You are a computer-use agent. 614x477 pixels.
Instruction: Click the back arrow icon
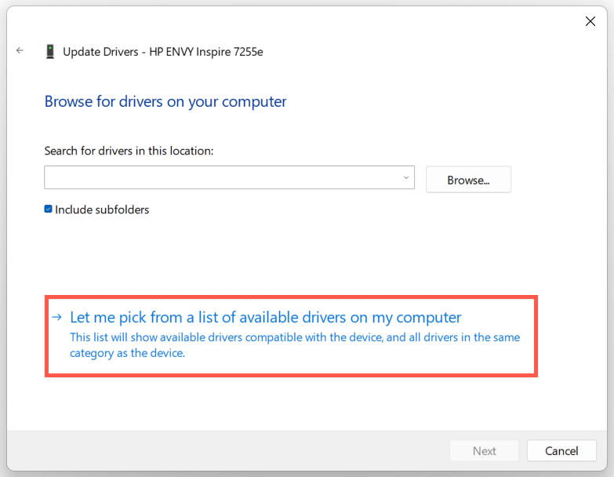click(20, 51)
